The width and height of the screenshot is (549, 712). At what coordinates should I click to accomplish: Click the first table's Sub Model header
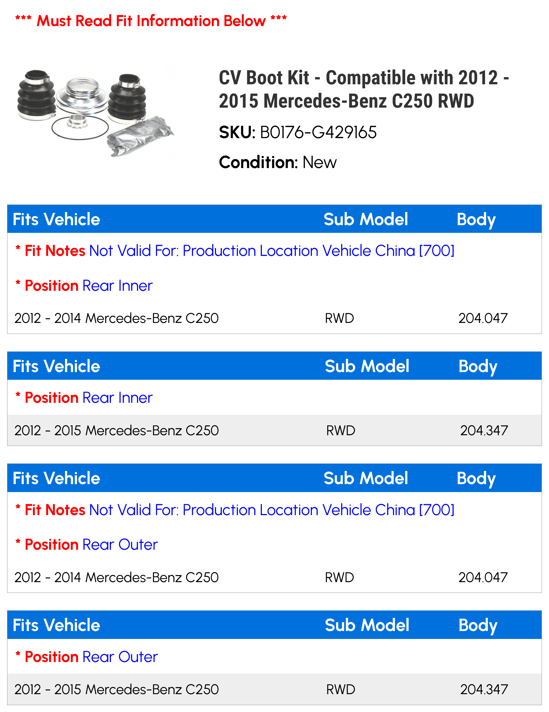(x=366, y=219)
